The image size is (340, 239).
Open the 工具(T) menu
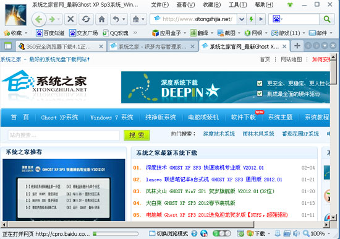[237, 4]
